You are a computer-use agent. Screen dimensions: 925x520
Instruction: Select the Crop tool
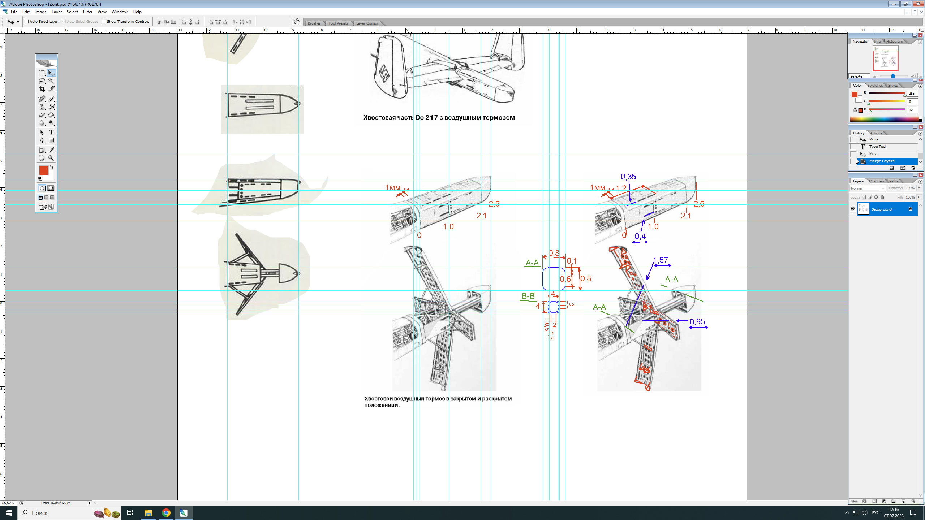(42, 89)
